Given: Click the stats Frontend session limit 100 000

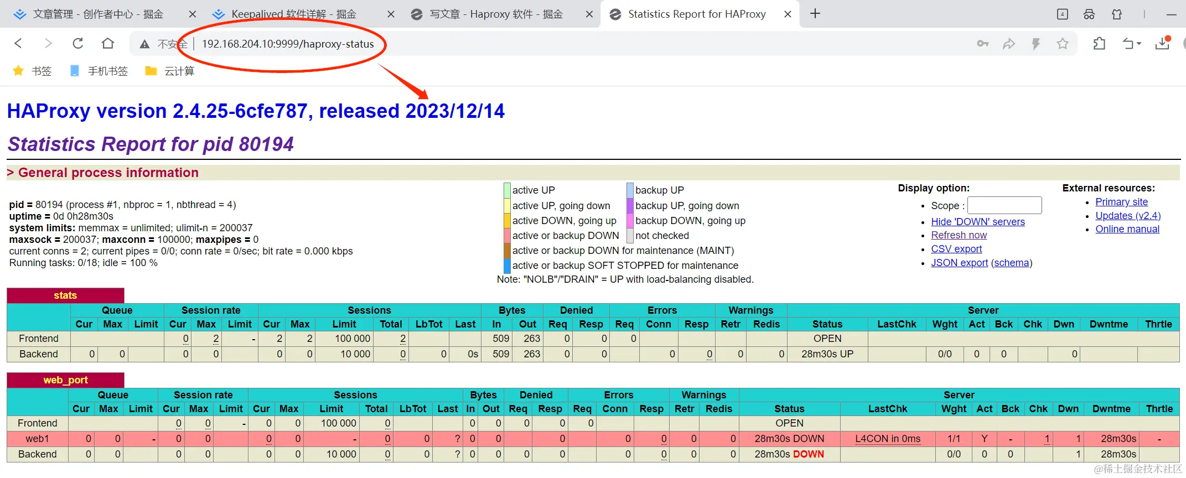Looking at the screenshot, I should point(353,339).
